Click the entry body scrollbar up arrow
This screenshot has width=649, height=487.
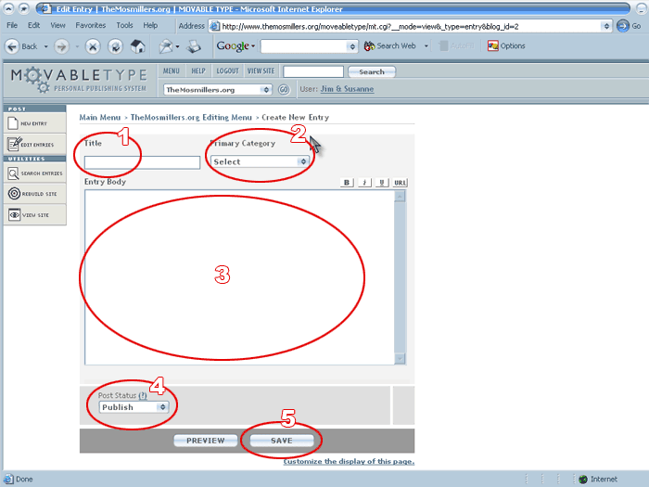pos(400,197)
